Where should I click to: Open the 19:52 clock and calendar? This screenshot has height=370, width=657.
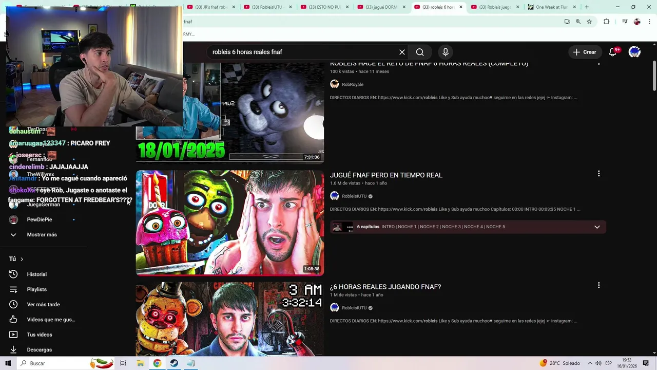point(627,363)
